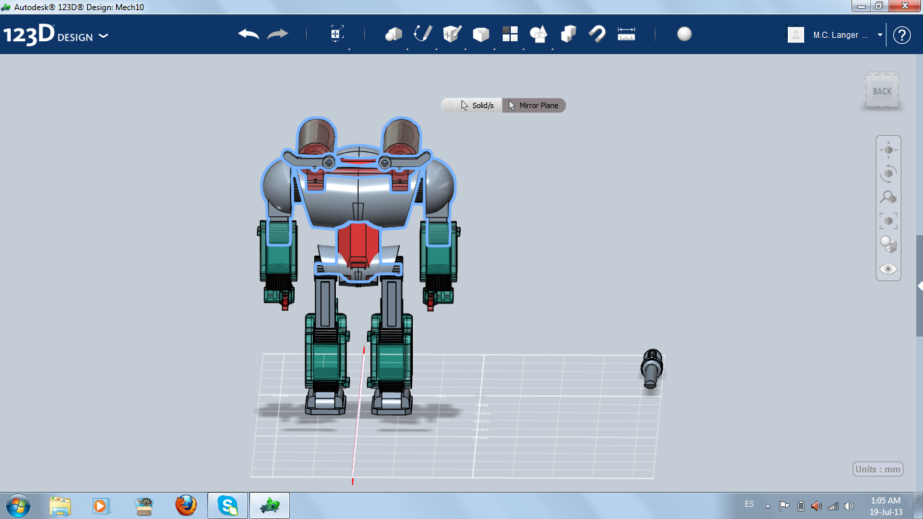Viewport: 923px width, 519px height.
Task: Select the small cylinder part on the grid
Action: [x=651, y=369]
